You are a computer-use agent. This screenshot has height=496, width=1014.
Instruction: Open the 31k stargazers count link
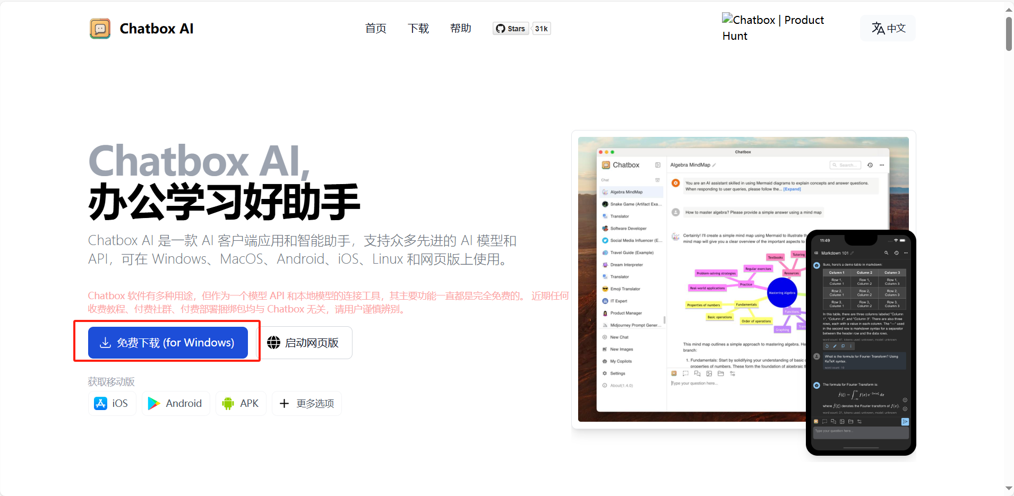coord(542,29)
